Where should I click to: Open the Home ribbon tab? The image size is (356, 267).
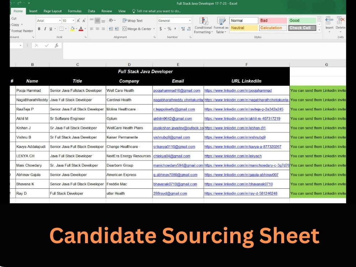pyautogui.click(x=18, y=11)
